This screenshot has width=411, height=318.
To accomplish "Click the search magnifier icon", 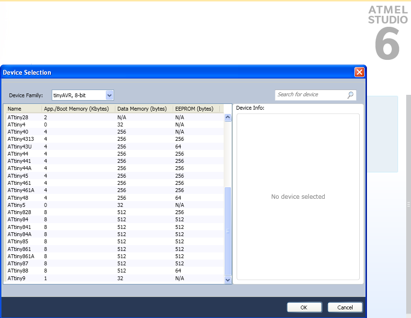I will (350, 95).
